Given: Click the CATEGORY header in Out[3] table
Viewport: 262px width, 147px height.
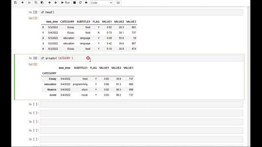Looking at the screenshot, I should click(x=67, y=22).
